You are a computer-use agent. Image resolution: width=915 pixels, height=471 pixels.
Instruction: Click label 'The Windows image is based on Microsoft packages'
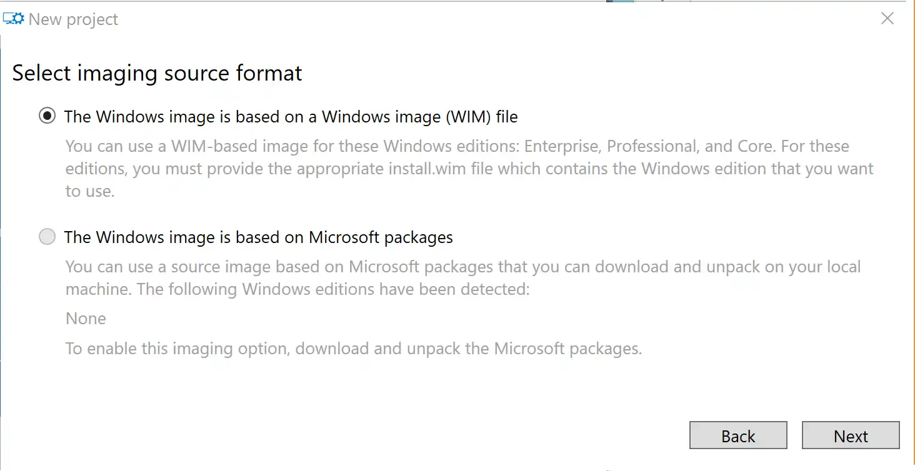coord(259,237)
